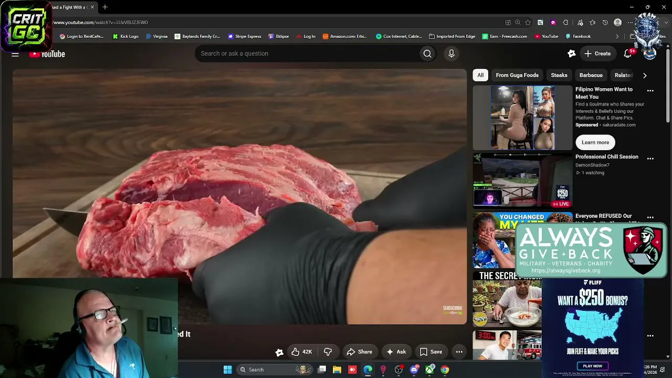Click the YouTube search magnifier button
This screenshot has height=378, width=672.
point(427,54)
